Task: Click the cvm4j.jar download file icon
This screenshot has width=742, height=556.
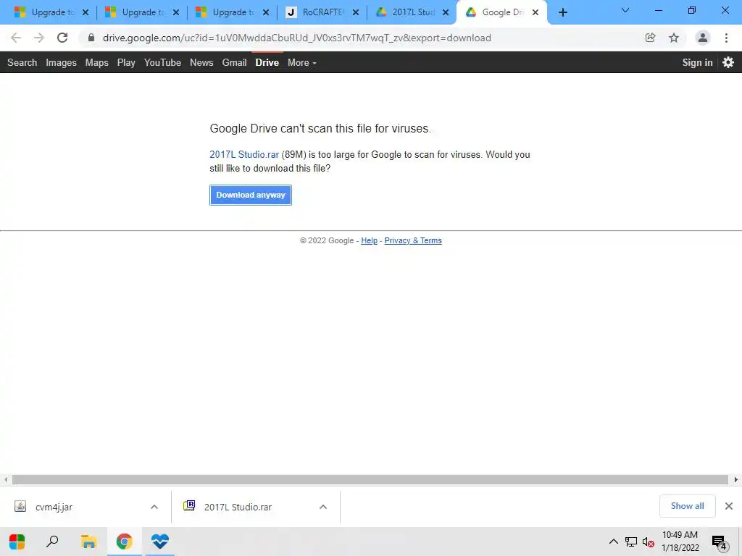Action: point(20,506)
